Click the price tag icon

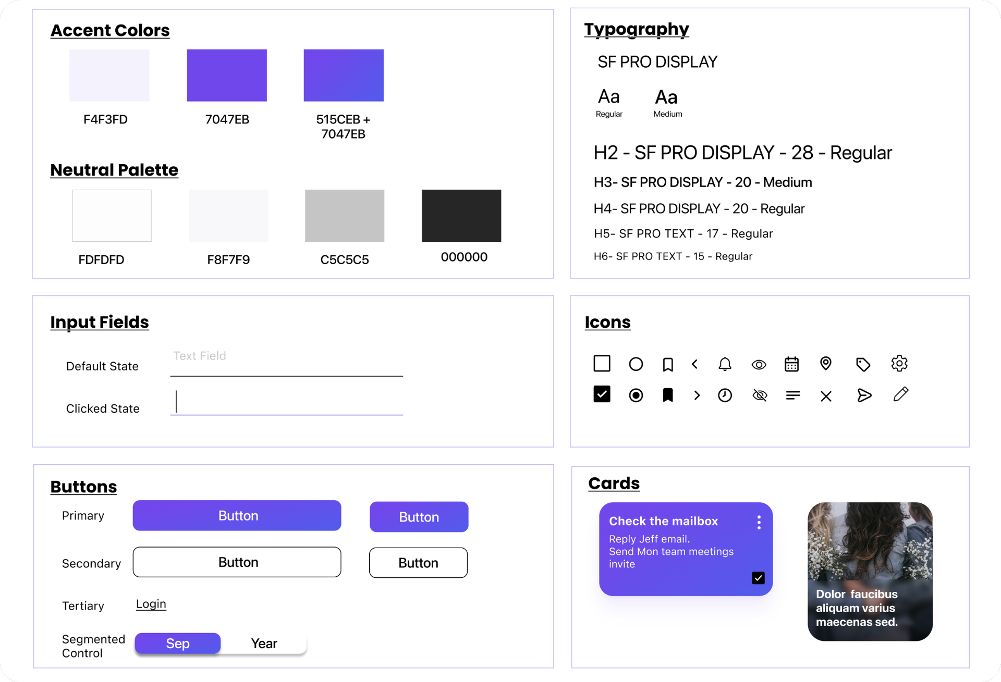pos(863,364)
